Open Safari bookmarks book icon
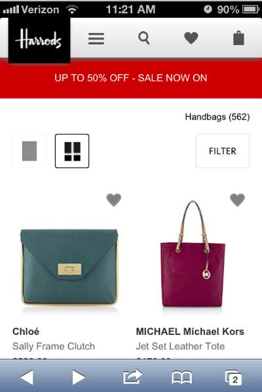 pos(182,378)
